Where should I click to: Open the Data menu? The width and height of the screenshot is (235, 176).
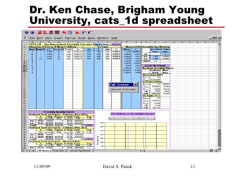coord(91,38)
